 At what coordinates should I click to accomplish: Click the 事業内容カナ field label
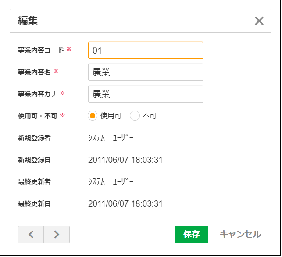pyautogui.click(x=38, y=94)
